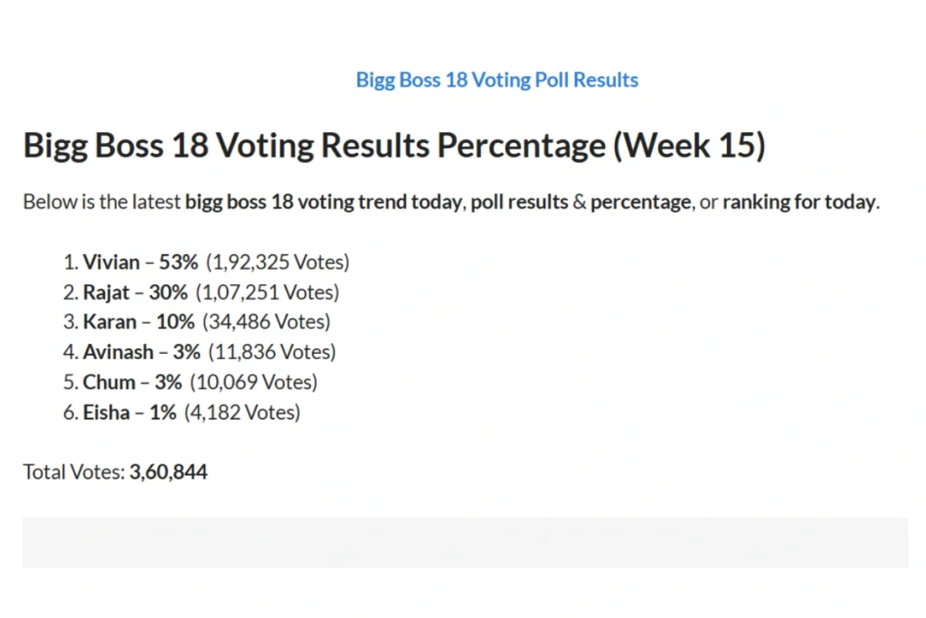The width and height of the screenshot is (926, 618).
Task: Click the bold 'poll results' text
Action: [x=519, y=202]
